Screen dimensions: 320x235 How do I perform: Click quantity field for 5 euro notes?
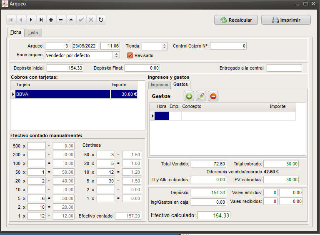(37, 198)
